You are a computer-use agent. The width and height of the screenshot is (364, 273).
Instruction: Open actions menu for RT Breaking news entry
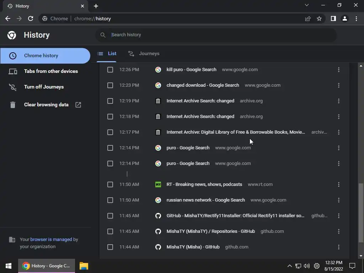coord(339,184)
